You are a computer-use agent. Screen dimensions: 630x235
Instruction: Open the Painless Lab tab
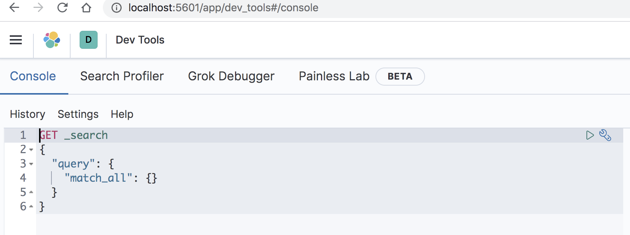pyautogui.click(x=333, y=76)
